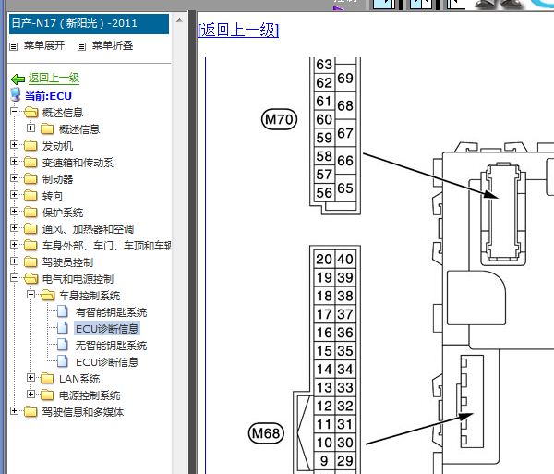The image size is (554, 474).
Task: Click 菜单展开 to expand all menus
Action: pyautogui.click(x=44, y=45)
